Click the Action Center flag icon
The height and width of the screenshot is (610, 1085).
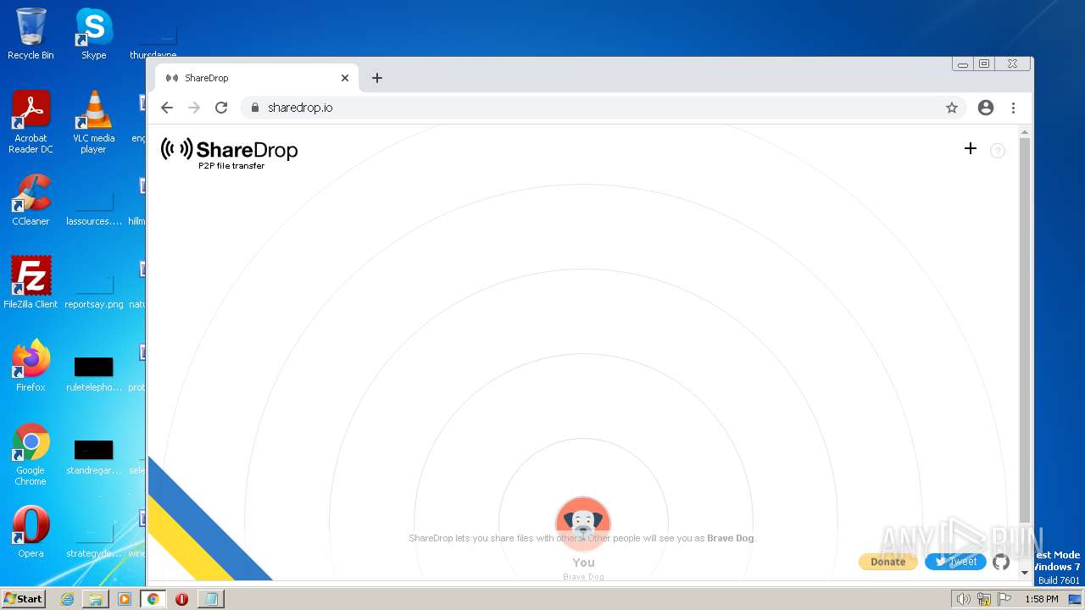[1004, 599]
